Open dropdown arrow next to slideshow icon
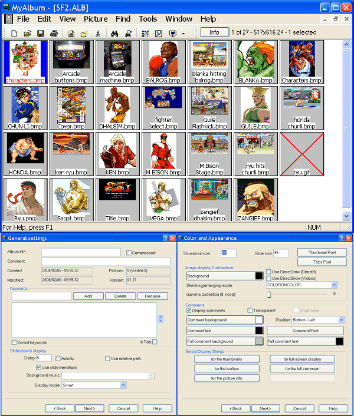The image size is (354, 416). coord(183,34)
